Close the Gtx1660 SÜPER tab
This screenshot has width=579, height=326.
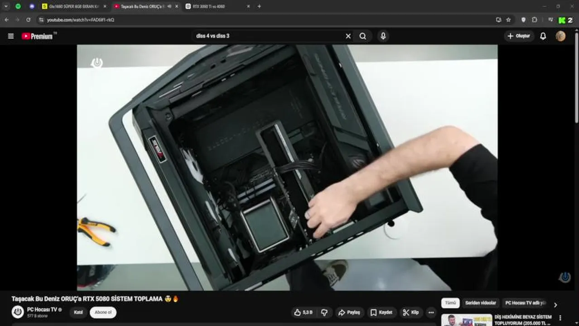coord(105,6)
